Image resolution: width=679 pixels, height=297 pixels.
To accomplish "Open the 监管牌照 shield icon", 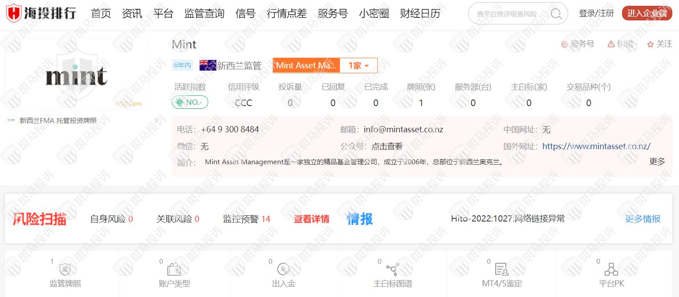I will click(65, 269).
